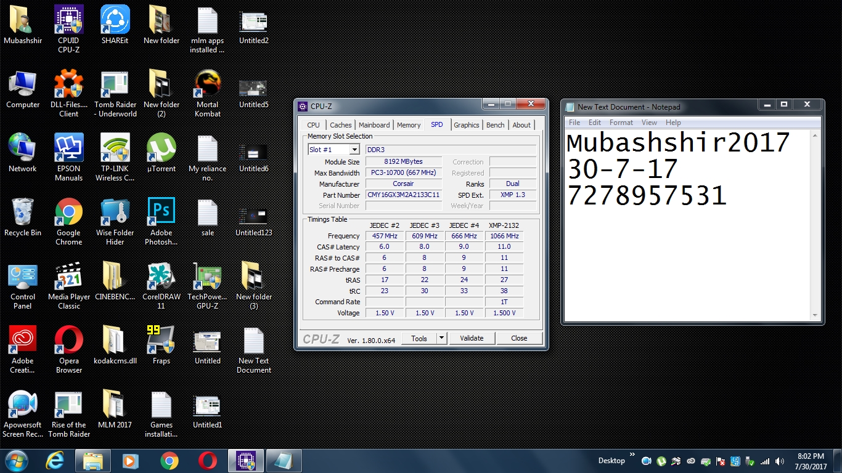Click the Close button in CPU-Z
Image resolution: width=842 pixels, height=473 pixels.
point(519,338)
